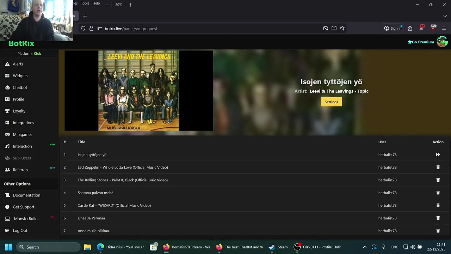
Task: Click Led Zeppelin - Whole Lotta Love title
Action: (123, 167)
